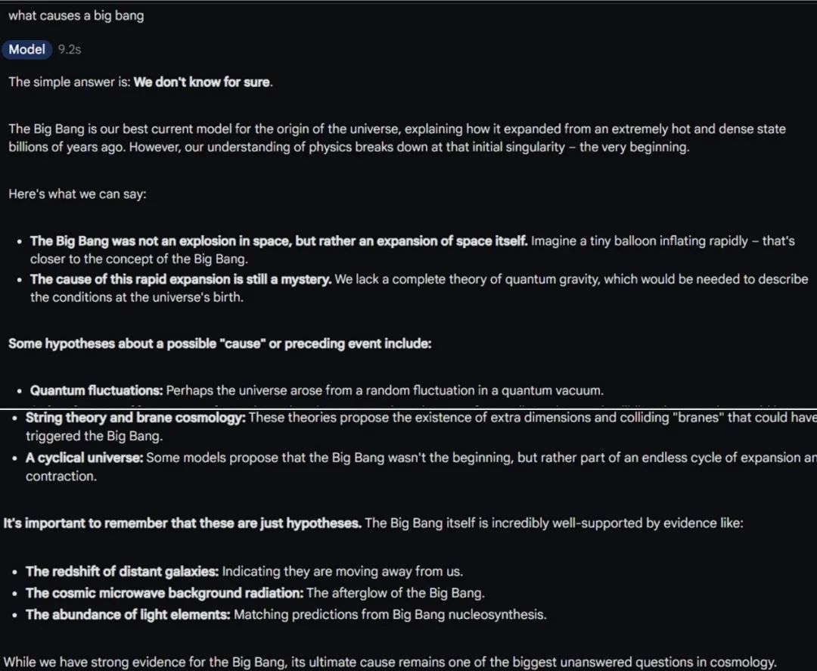Click the "theory of quantum gravity" sentence
Image resolution: width=817 pixels, height=671 pixels.
(571, 279)
